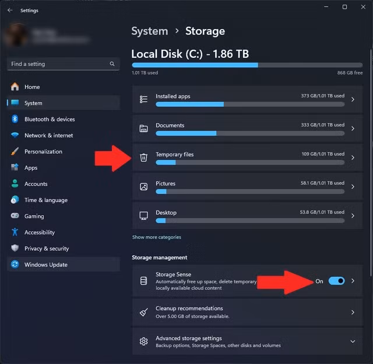This screenshot has height=364, width=373.
Task: Click Temporary files label
Action: (x=175, y=154)
